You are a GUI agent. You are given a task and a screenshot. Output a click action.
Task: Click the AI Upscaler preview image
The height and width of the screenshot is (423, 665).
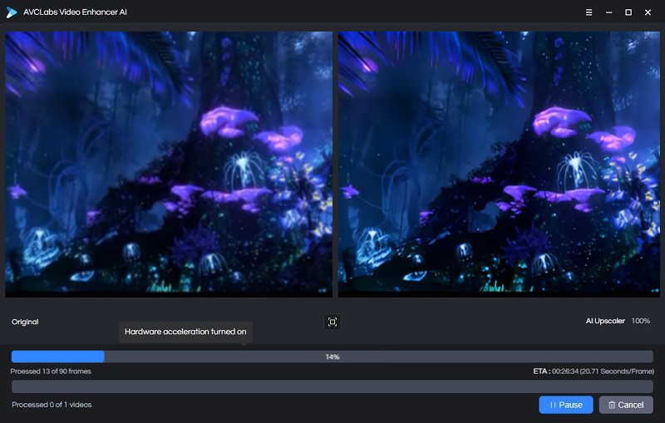tap(499, 164)
